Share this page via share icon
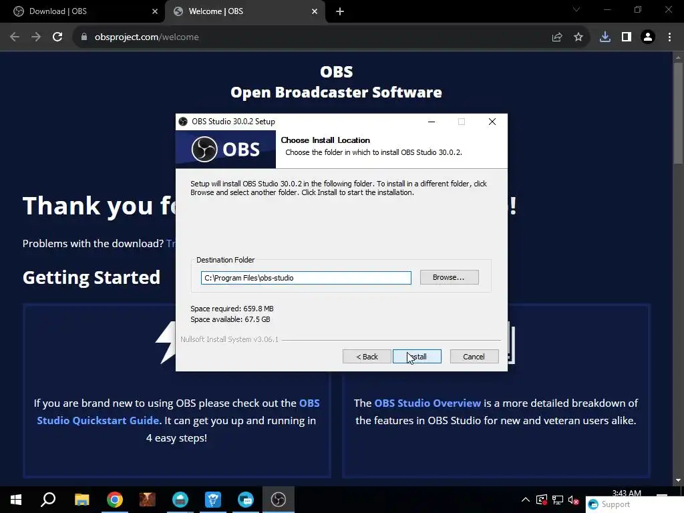Screen dimensions: 684x513 557,37
